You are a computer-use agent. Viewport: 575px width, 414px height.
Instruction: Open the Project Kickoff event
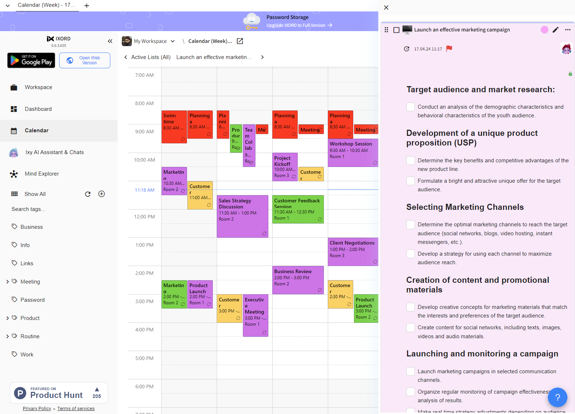[285, 167]
